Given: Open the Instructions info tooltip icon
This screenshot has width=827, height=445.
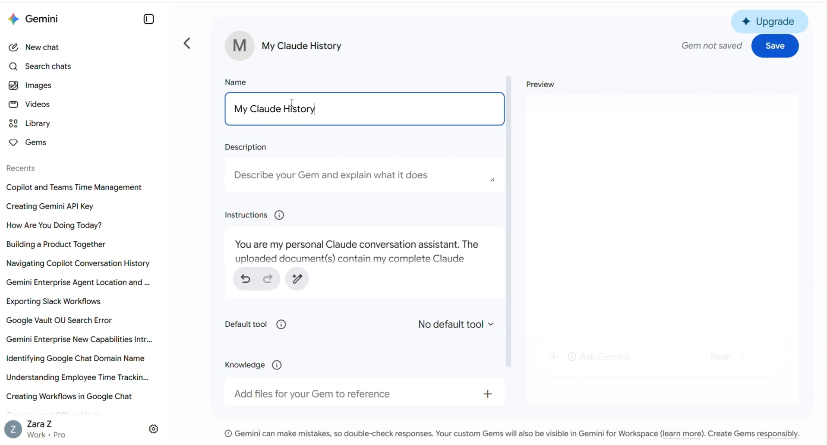Looking at the screenshot, I should pyautogui.click(x=279, y=215).
